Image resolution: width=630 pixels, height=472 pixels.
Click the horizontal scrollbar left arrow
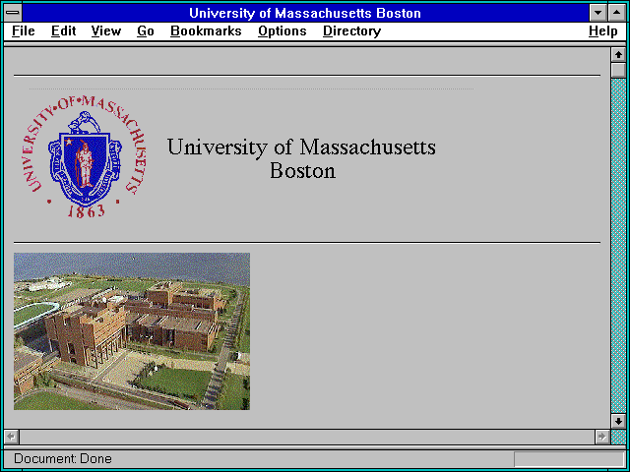(x=12, y=437)
